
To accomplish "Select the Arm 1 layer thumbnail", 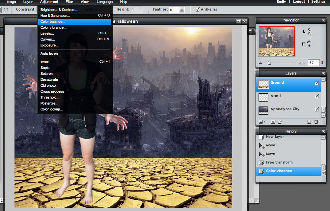I will pos(263,98).
